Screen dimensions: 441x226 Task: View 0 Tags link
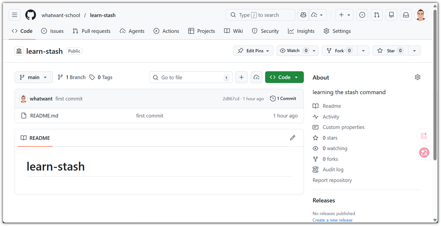click(x=101, y=77)
